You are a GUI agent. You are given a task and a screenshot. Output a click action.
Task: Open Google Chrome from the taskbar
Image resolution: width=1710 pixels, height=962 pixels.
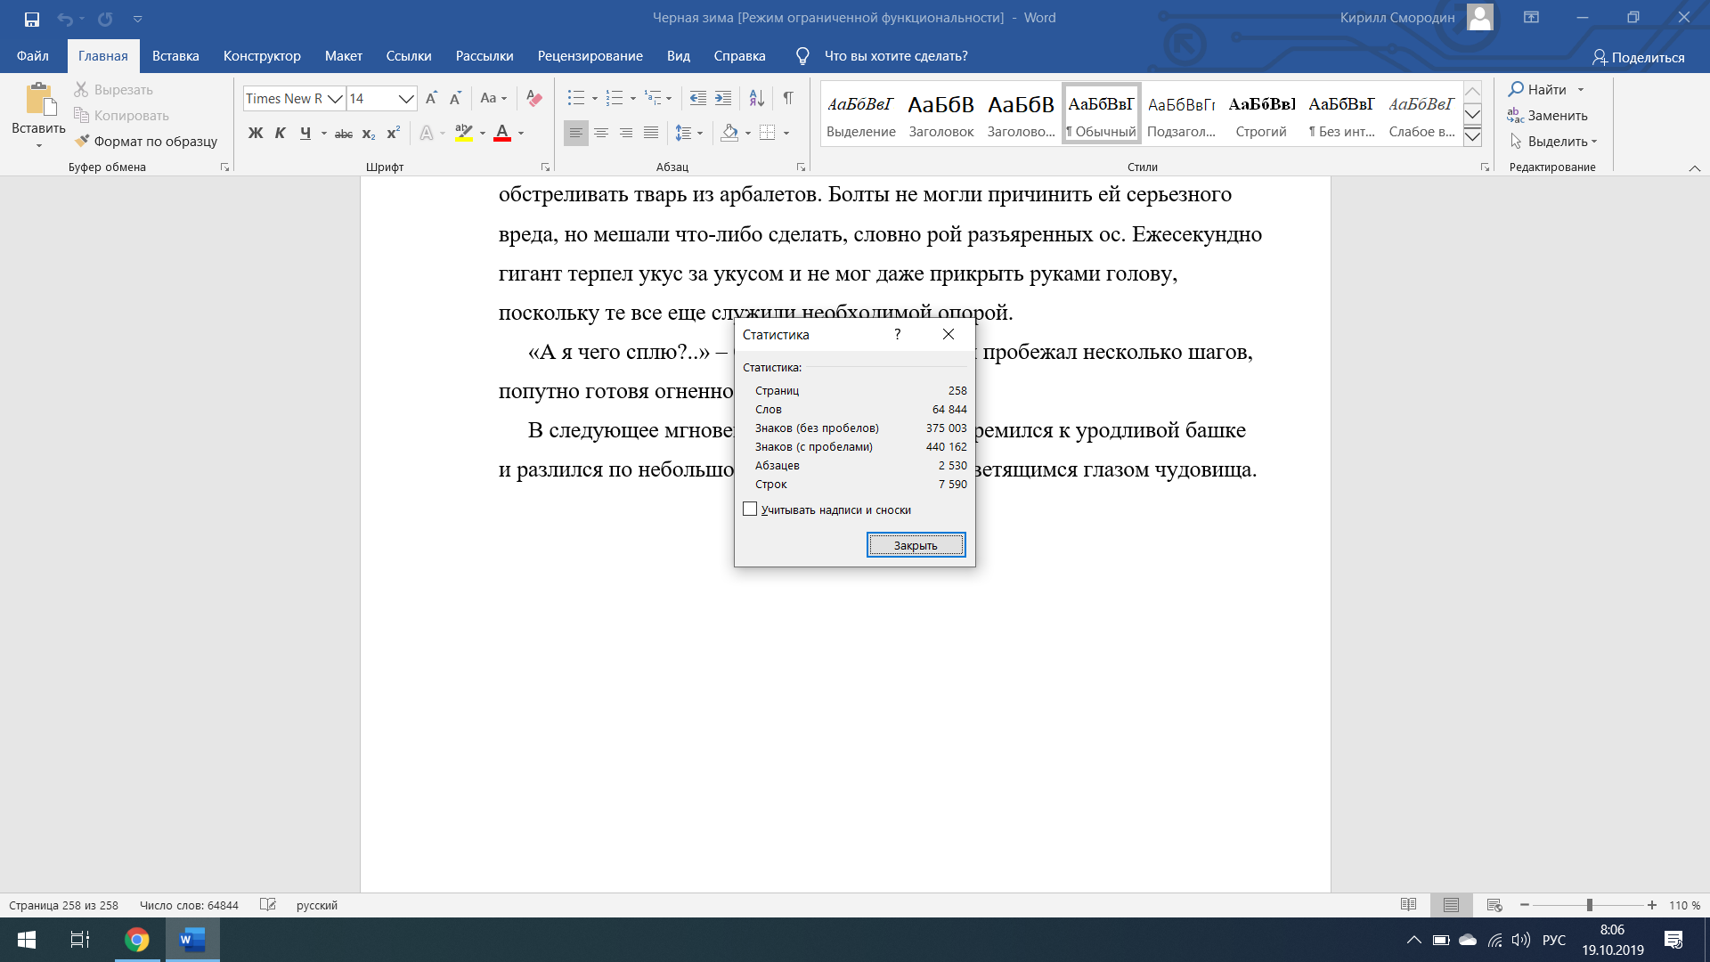tap(136, 940)
